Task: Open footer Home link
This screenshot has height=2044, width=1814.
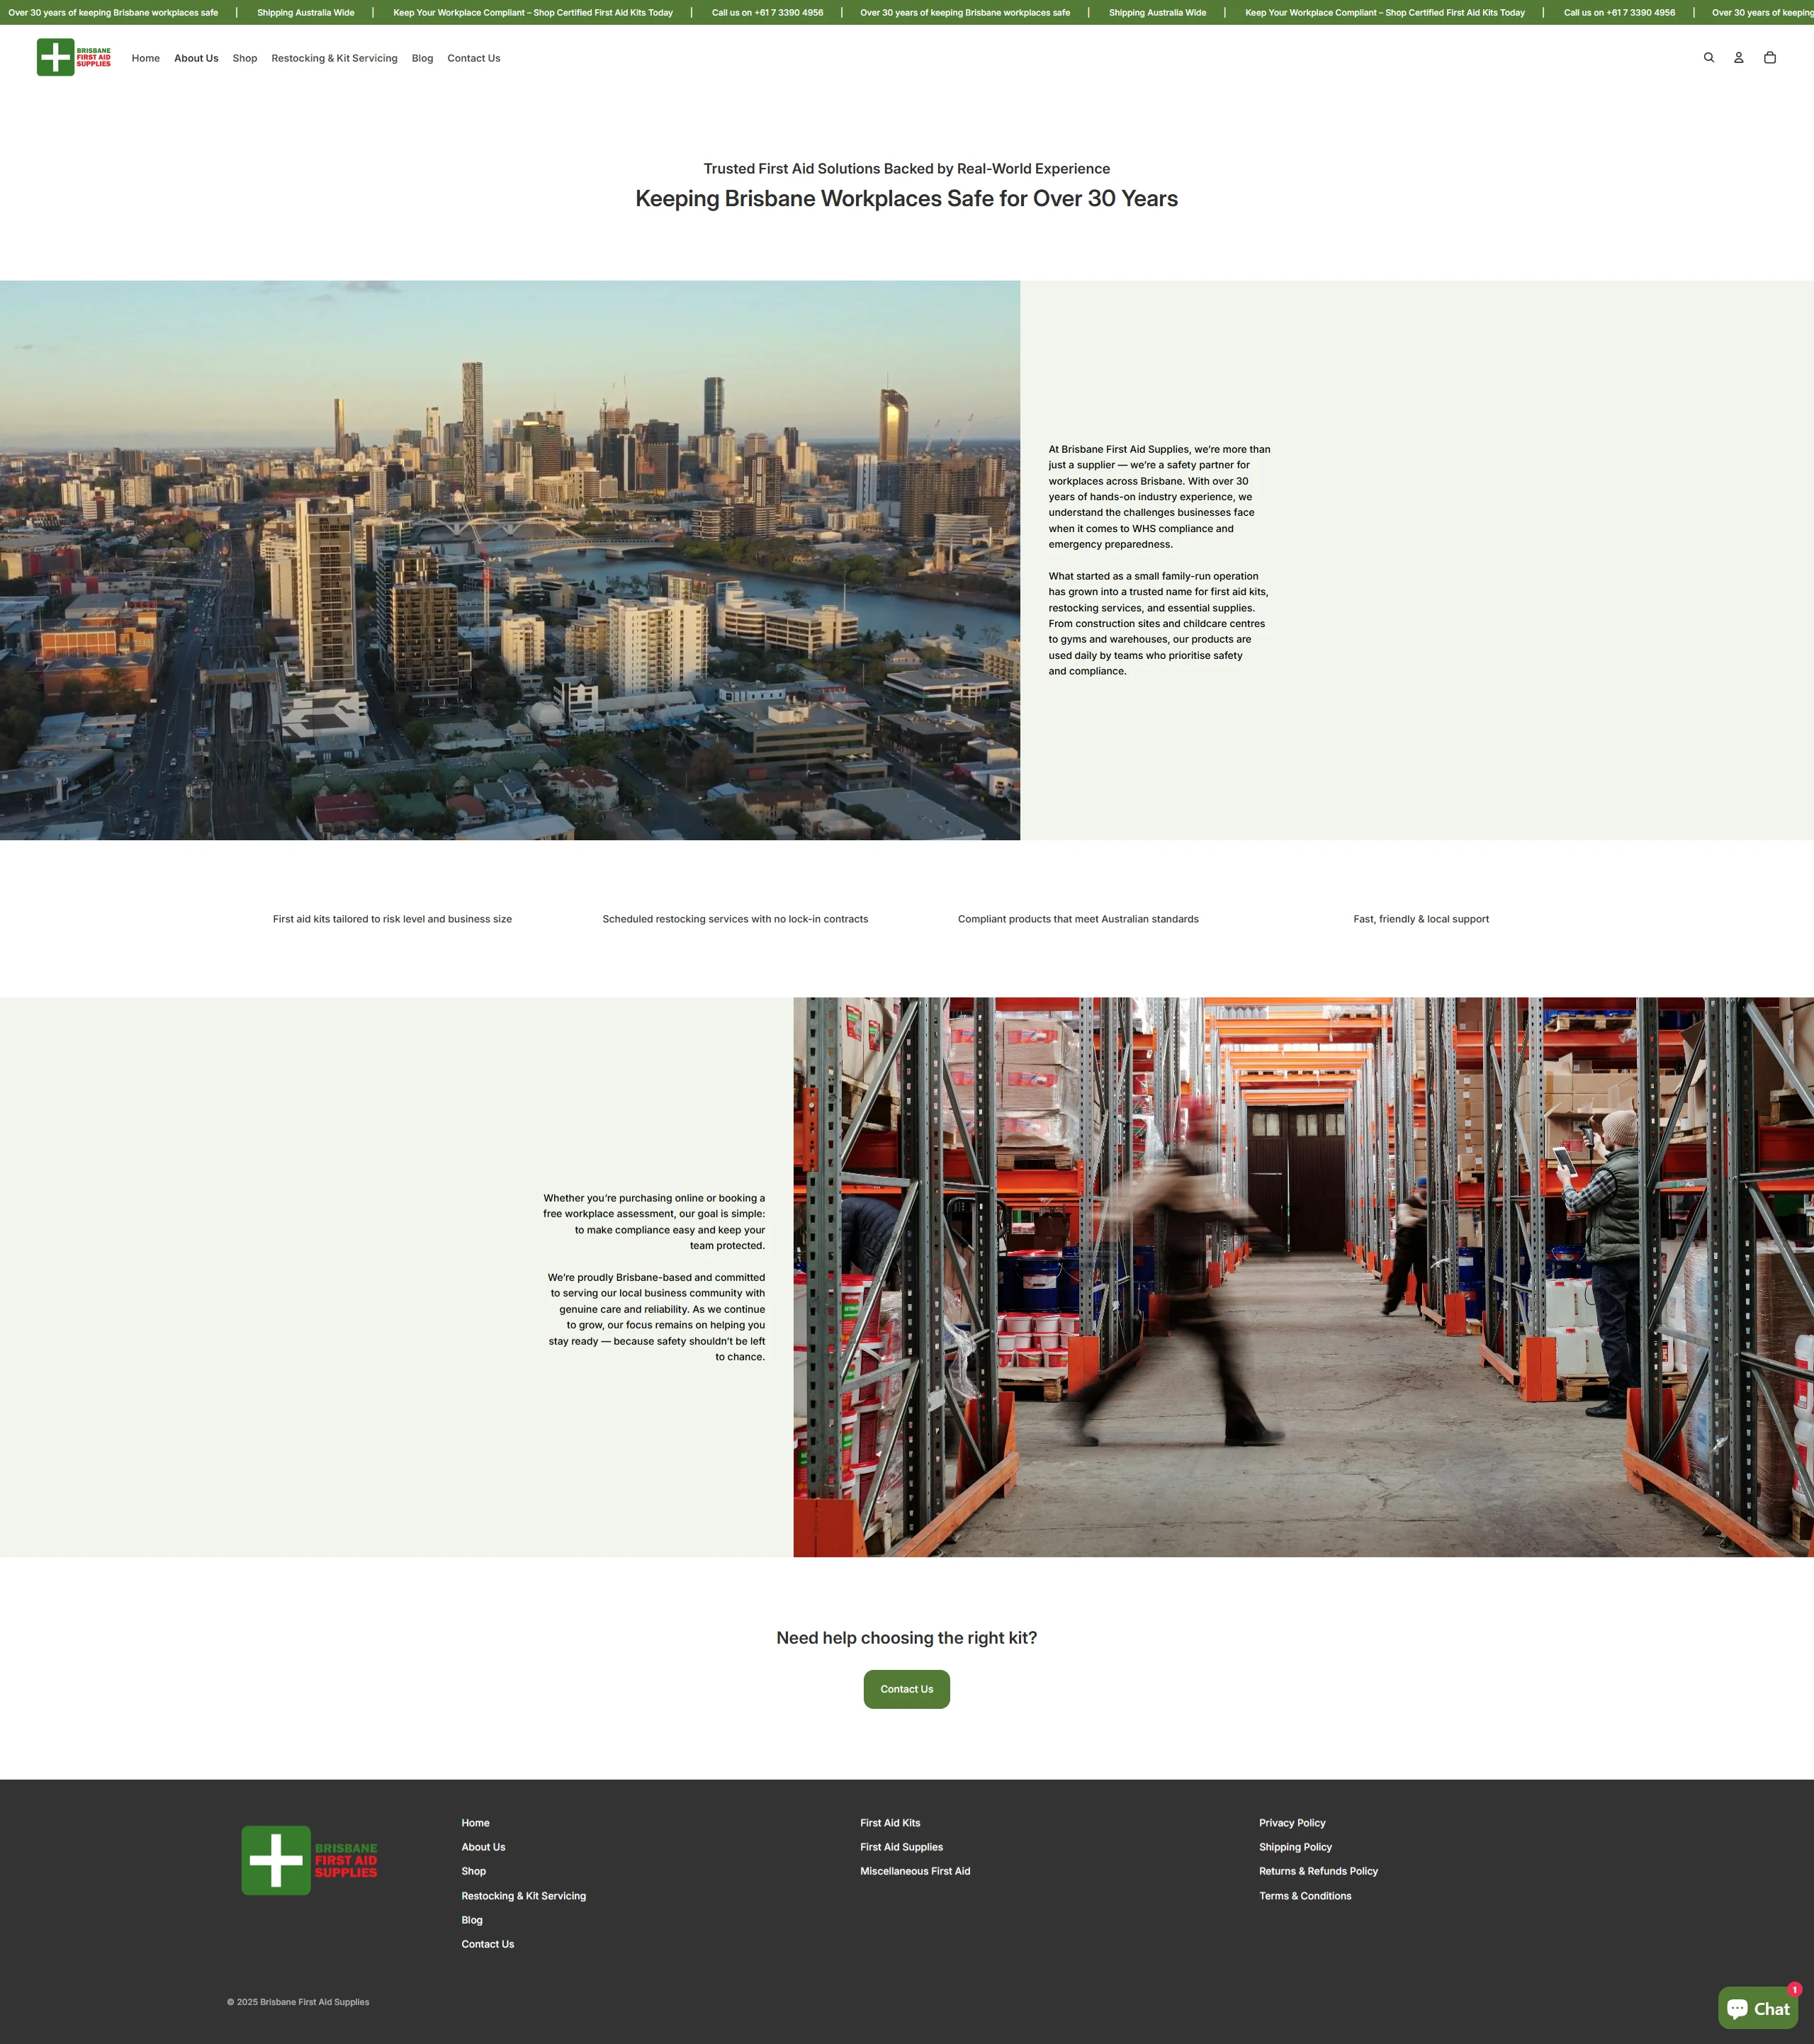Action: 475,1823
